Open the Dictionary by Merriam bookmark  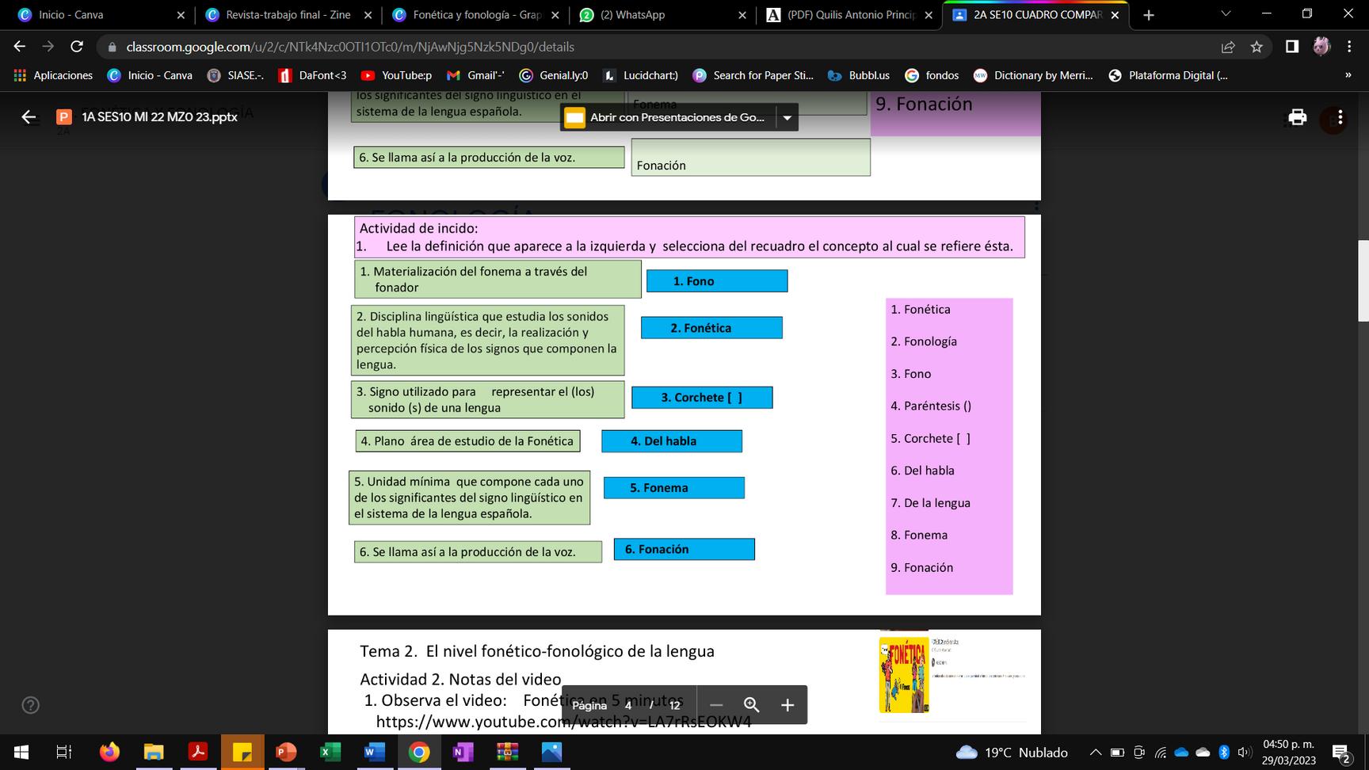tap(1033, 75)
